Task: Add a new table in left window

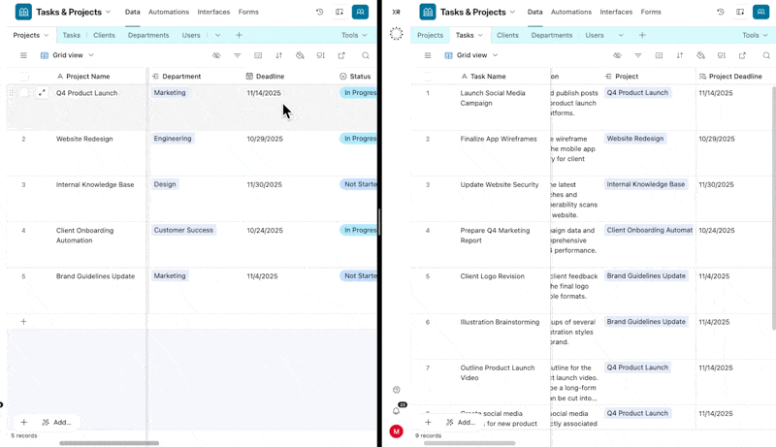Action: click(239, 35)
